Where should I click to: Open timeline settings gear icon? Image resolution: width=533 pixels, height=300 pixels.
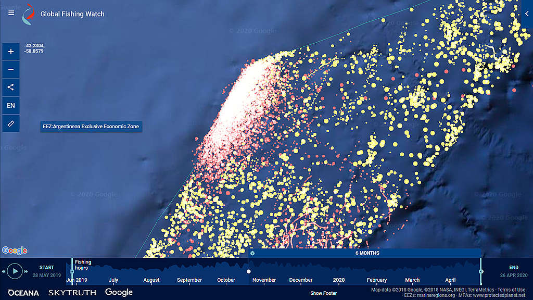coord(252,253)
